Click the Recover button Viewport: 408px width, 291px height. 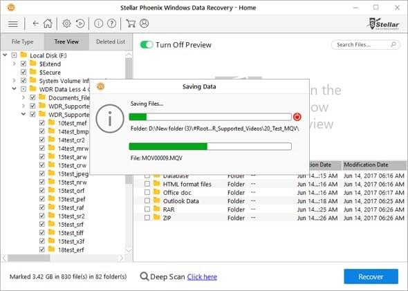pyautogui.click(x=371, y=276)
